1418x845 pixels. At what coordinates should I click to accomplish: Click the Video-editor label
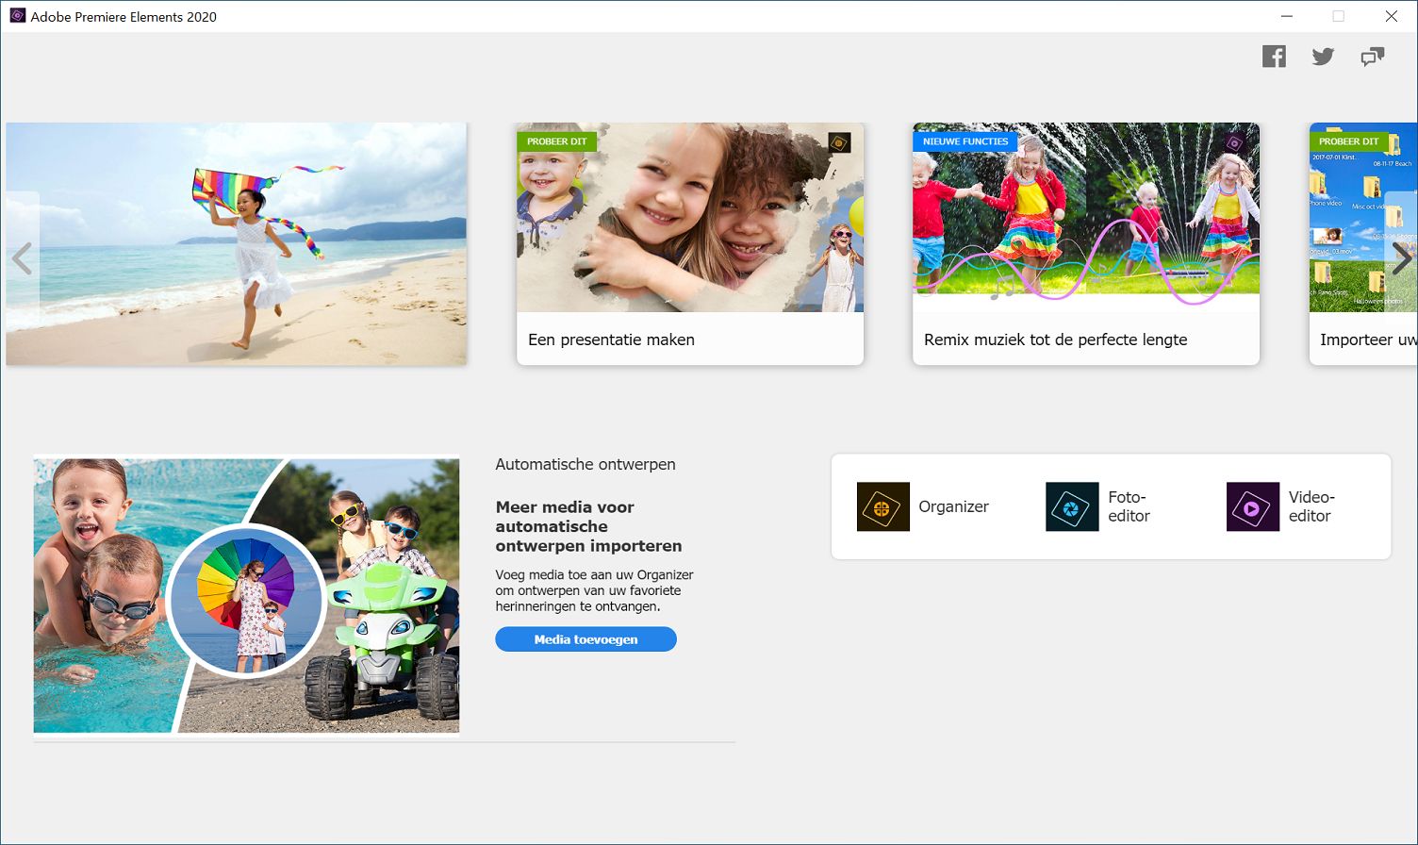coord(1311,506)
